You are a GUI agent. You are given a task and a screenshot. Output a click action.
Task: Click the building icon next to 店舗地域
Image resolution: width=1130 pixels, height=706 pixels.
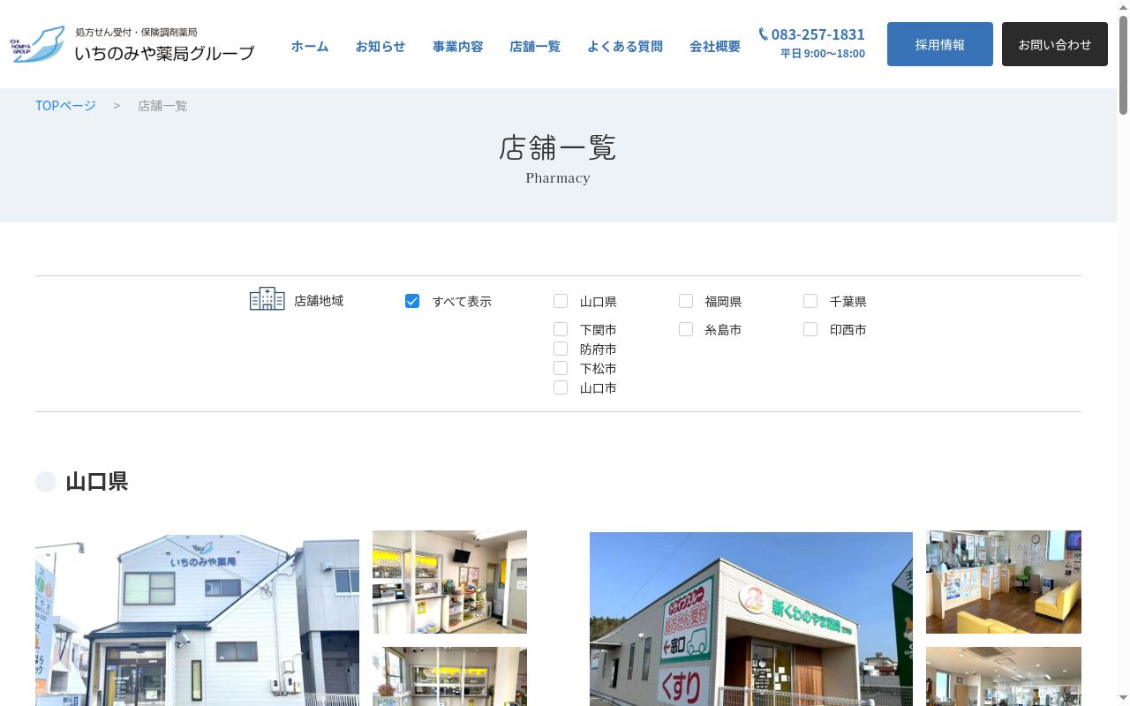[267, 299]
